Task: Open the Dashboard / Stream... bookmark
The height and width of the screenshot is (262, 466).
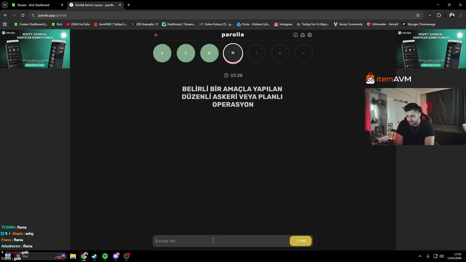Action: tap(179, 24)
